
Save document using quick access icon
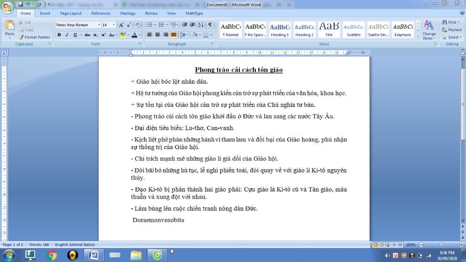pyautogui.click(x=20, y=4)
